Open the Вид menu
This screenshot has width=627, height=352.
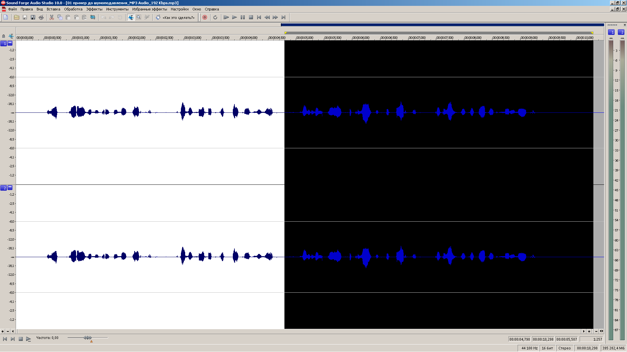coord(40,9)
